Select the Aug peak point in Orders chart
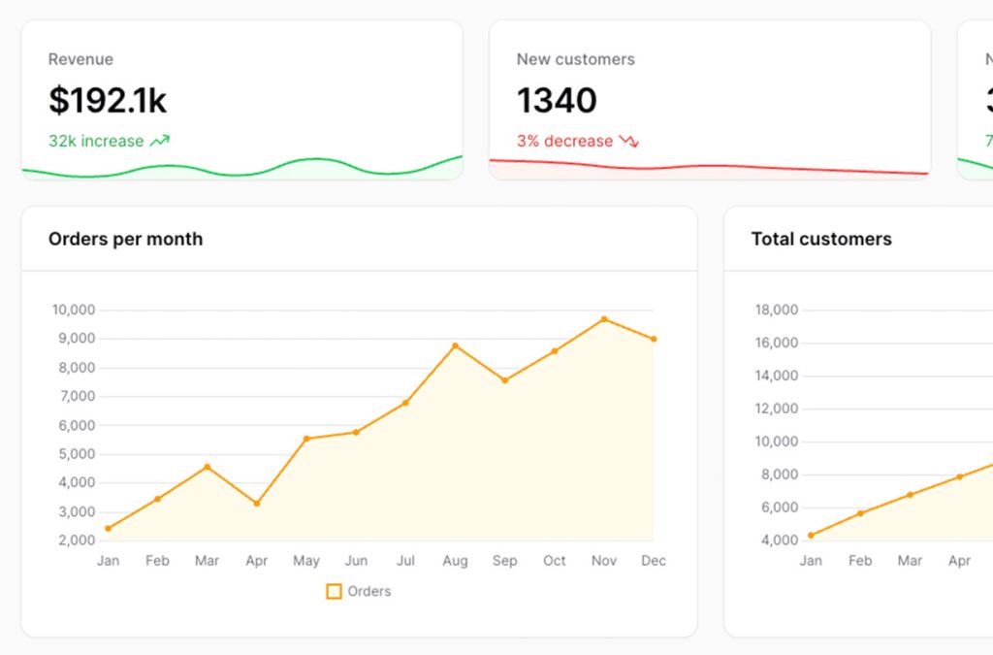Screen dimensions: 993x655 click(x=455, y=345)
